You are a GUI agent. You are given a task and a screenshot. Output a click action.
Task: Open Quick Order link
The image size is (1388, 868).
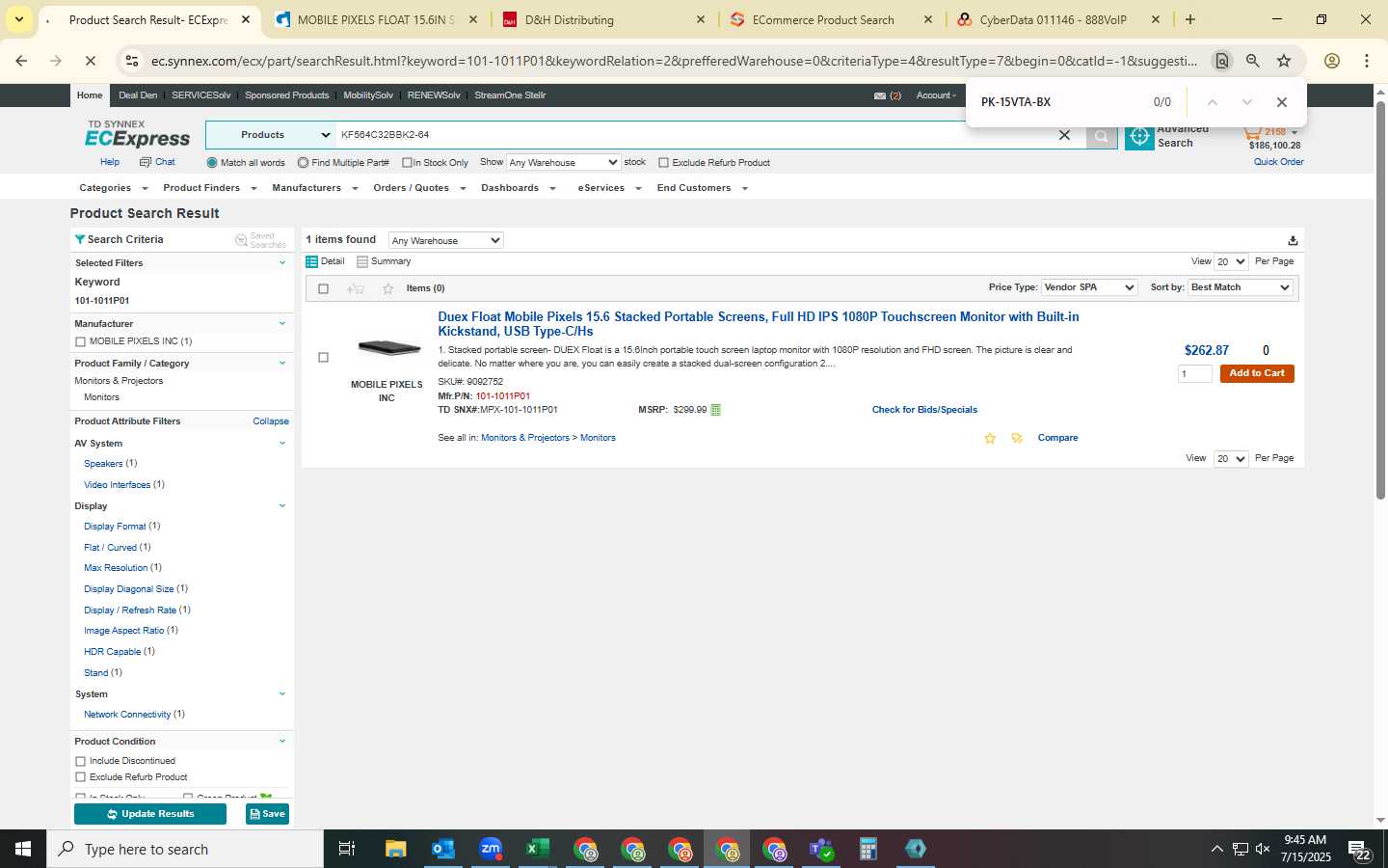[1278, 162]
